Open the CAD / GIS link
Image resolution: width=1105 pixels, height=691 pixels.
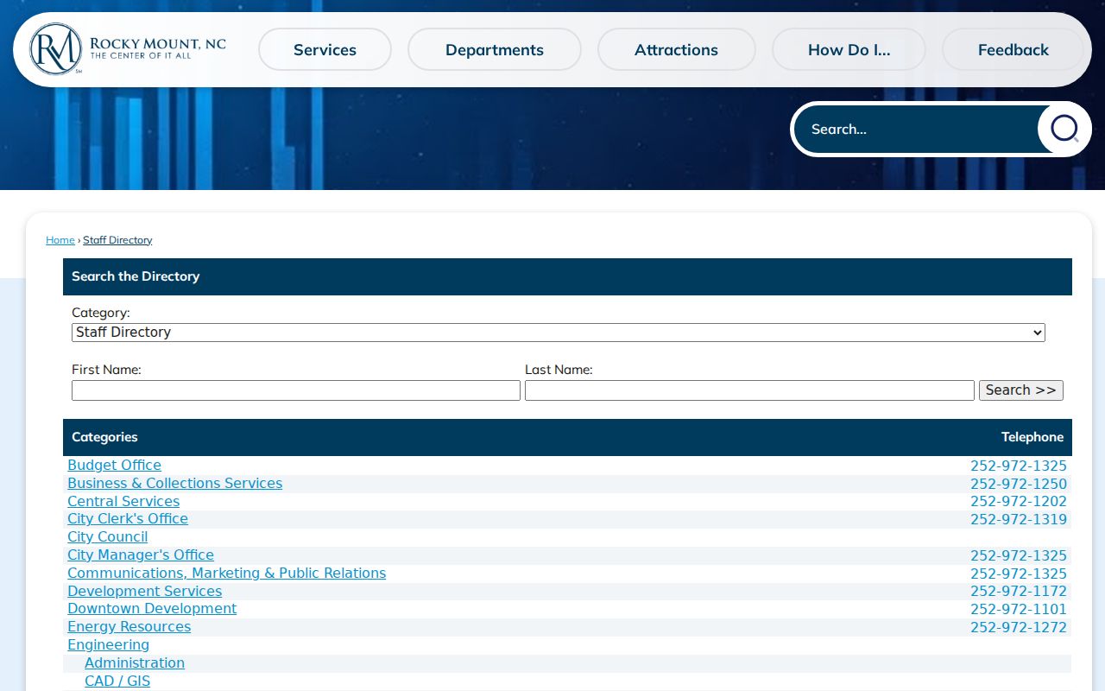tap(117, 681)
